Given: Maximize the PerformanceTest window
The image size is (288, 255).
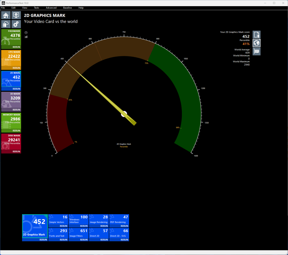Looking at the screenshot, I should [x=274, y=3].
